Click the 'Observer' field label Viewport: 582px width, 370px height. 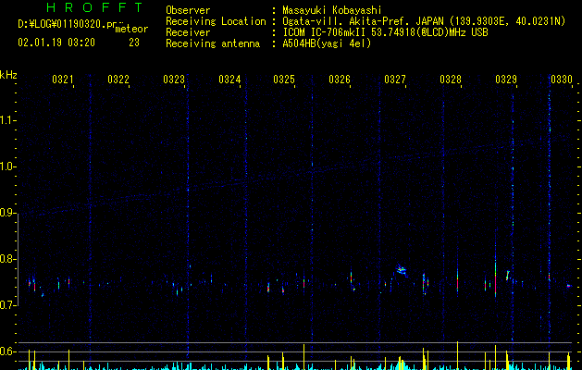(x=188, y=10)
